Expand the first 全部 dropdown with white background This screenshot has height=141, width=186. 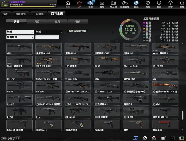point(20,32)
